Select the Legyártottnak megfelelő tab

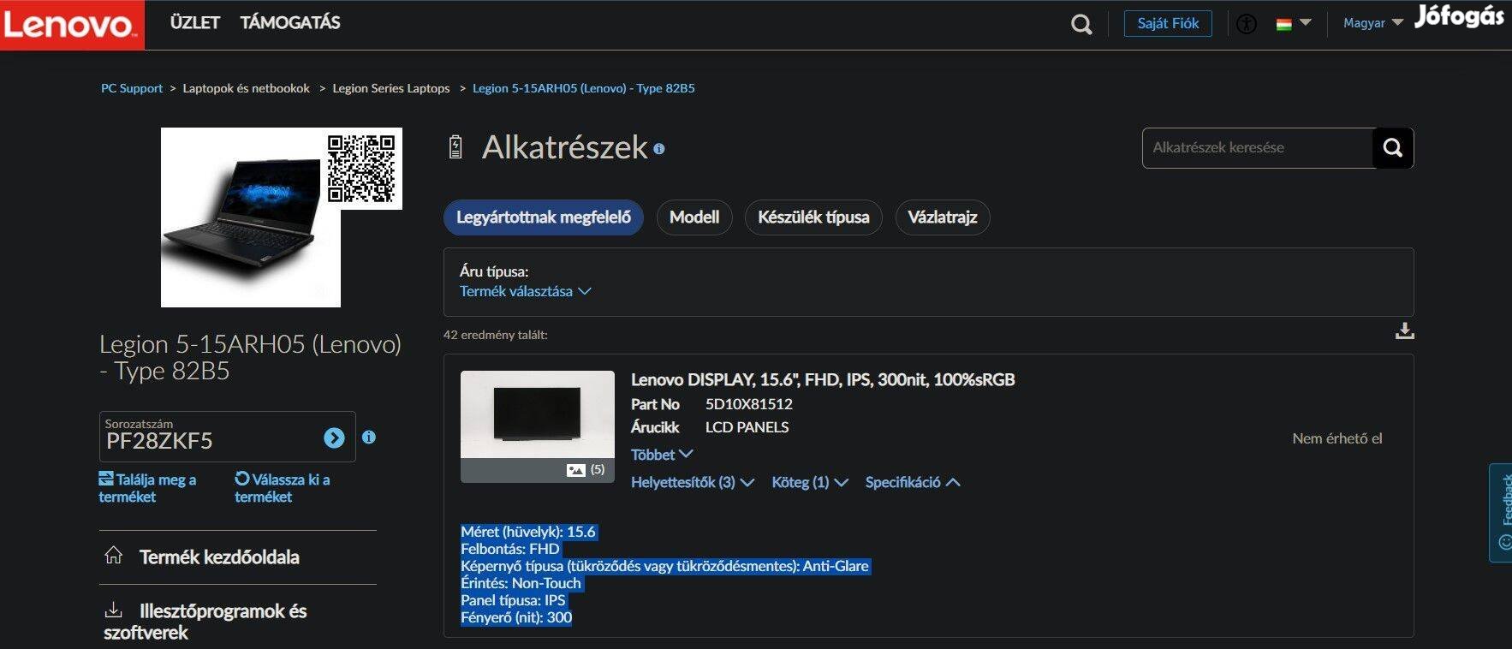tap(544, 217)
